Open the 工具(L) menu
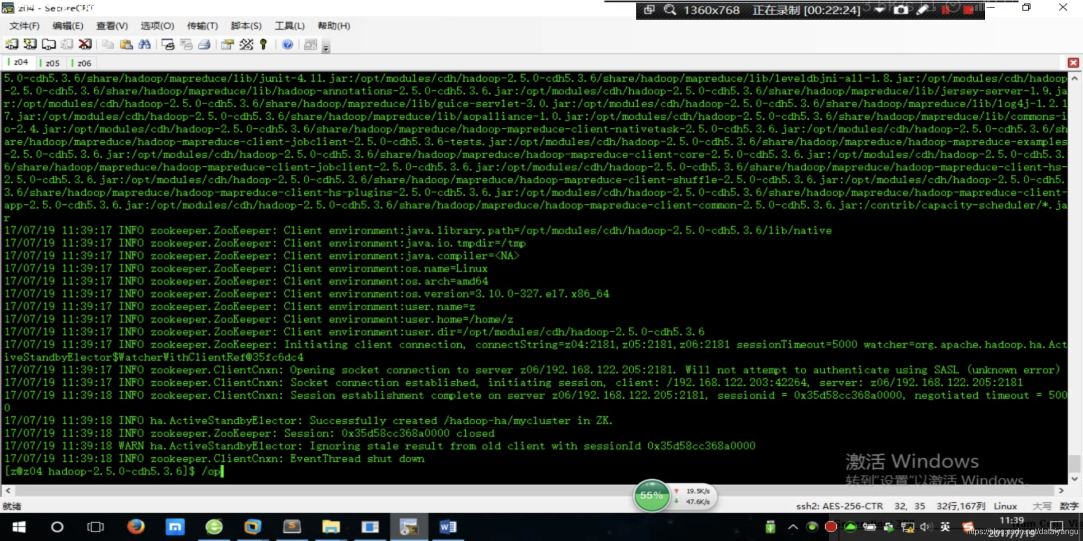The height and width of the screenshot is (541, 1083). pyautogui.click(x=289, y=26)
